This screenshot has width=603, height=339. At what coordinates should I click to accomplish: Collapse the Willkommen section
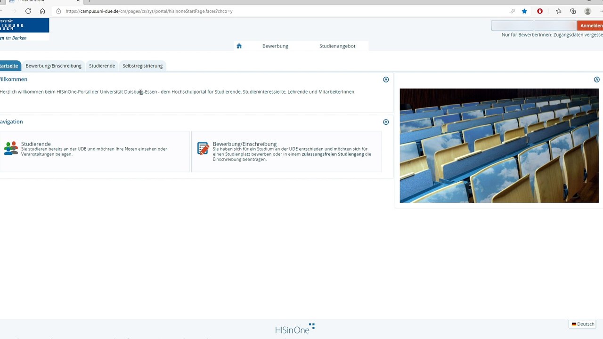[386, 80]
